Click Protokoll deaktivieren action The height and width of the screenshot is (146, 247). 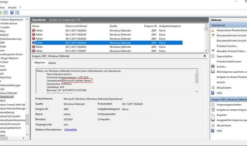tap(229, 61)
